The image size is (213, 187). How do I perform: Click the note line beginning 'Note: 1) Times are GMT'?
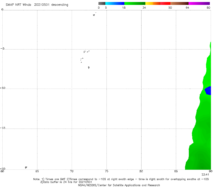coord(121,179)
